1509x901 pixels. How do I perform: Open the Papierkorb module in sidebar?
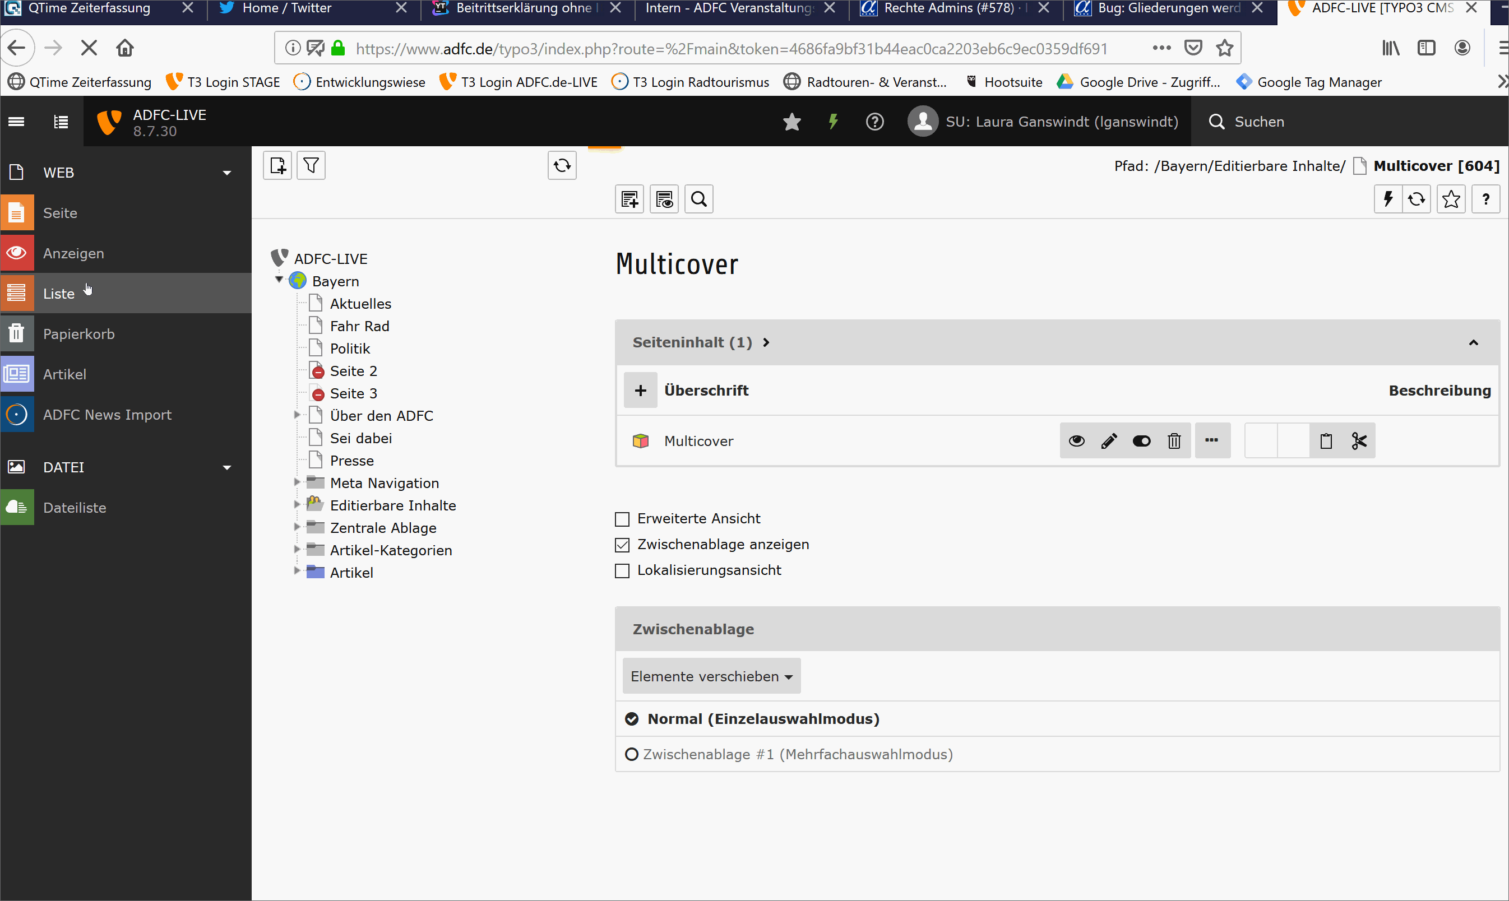point(78,334)
